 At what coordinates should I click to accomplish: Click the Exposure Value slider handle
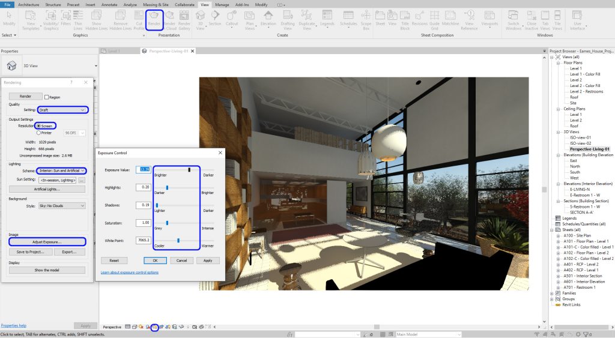(189, 170)
